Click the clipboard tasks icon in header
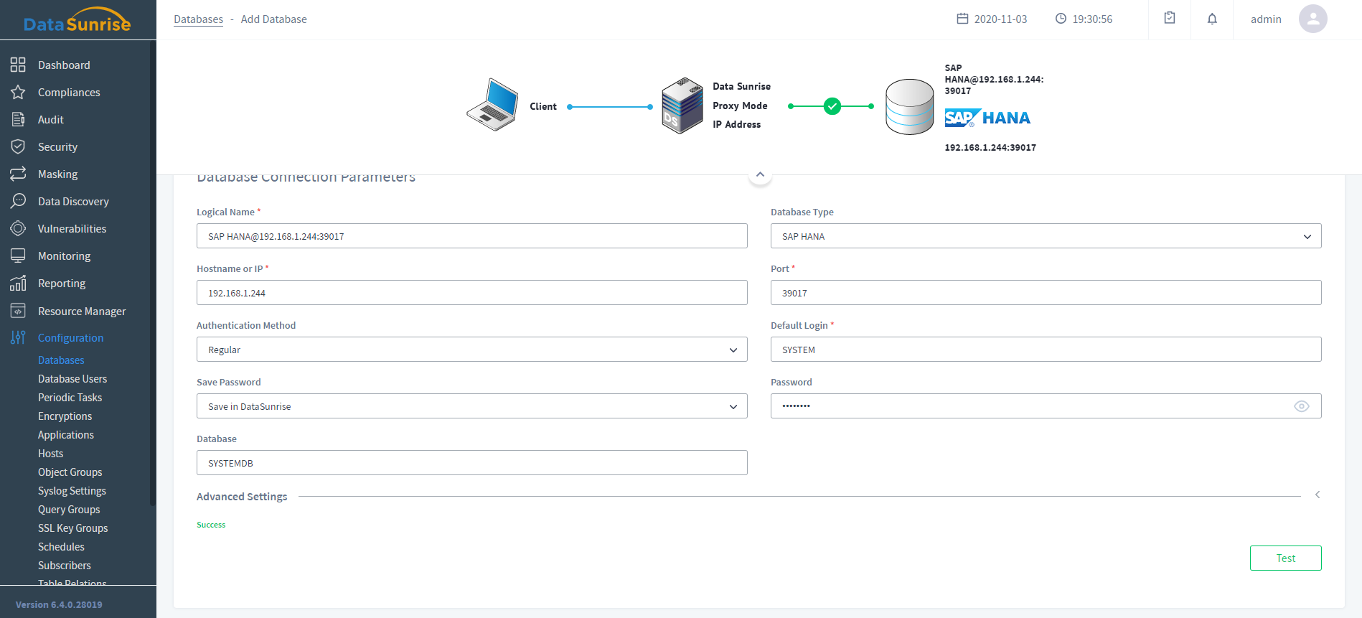Viewport: 1362px width, 618px height. (x=1170, y=19)
